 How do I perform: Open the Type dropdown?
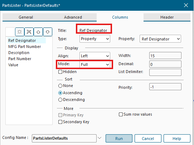tap(95, 39)
